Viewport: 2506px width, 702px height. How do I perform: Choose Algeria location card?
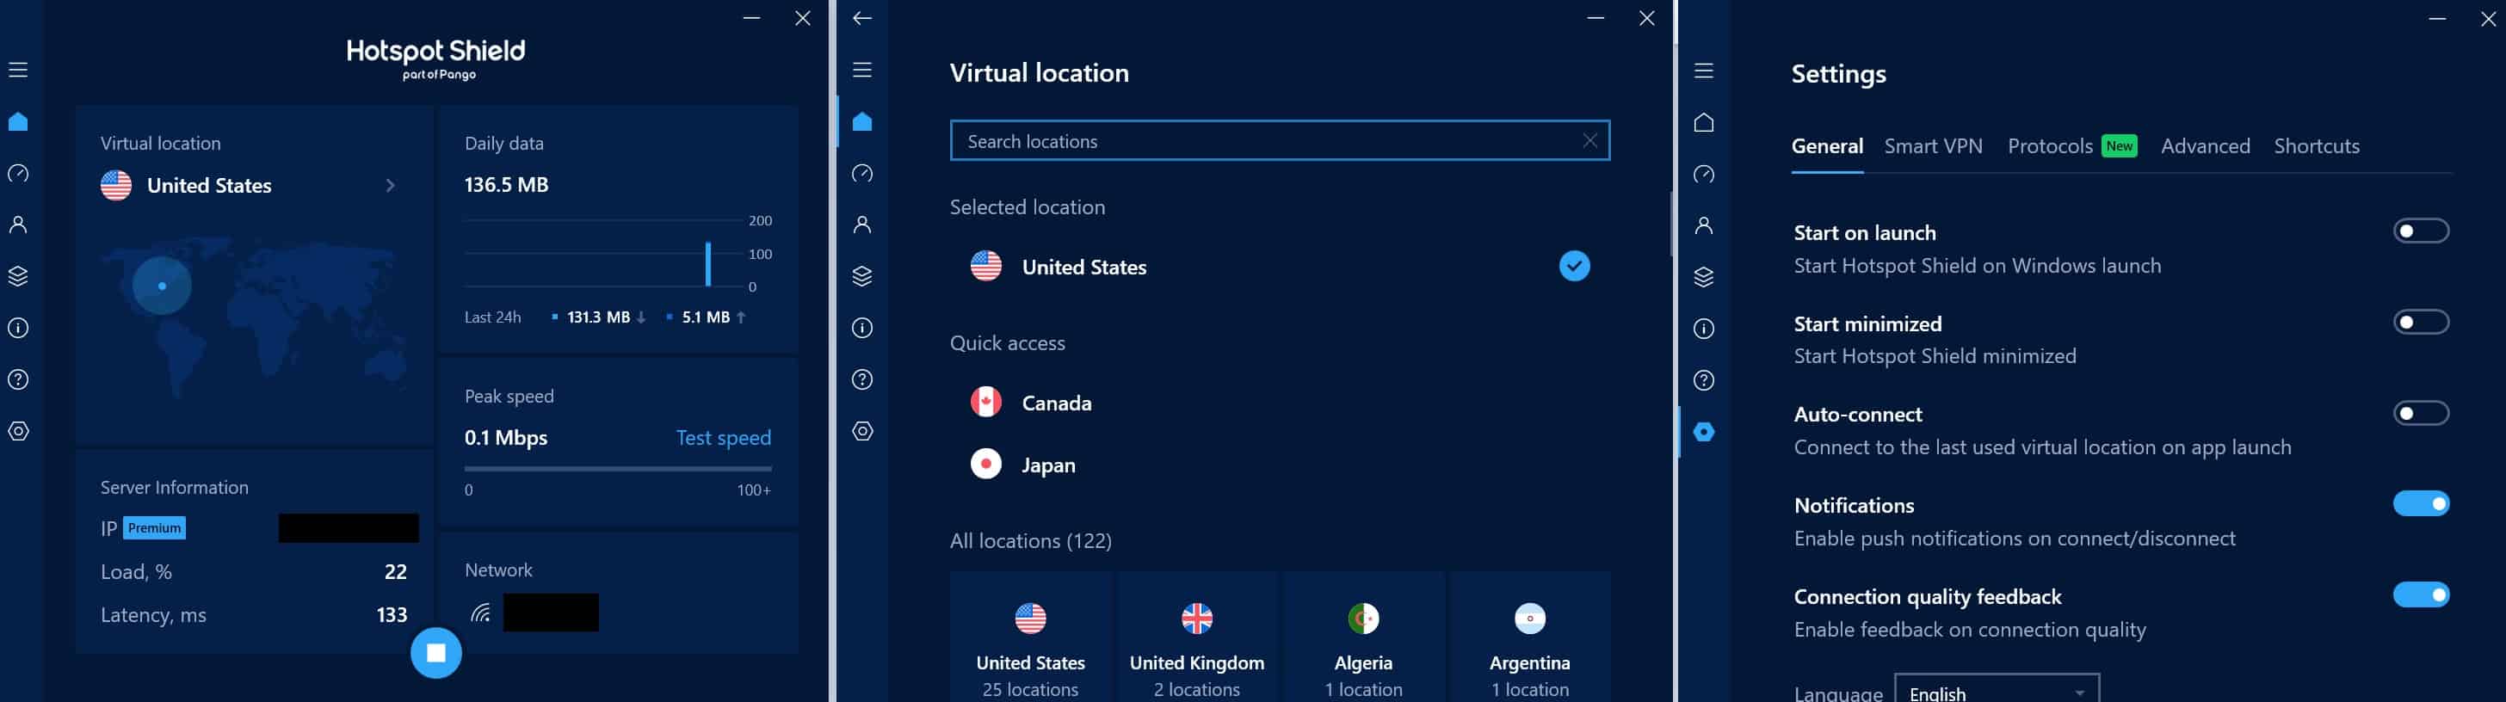coord(1363,637)
